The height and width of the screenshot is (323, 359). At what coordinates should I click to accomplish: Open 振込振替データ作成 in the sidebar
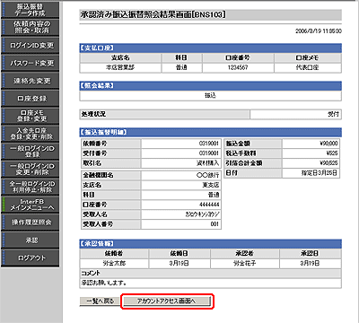[31, 10]
